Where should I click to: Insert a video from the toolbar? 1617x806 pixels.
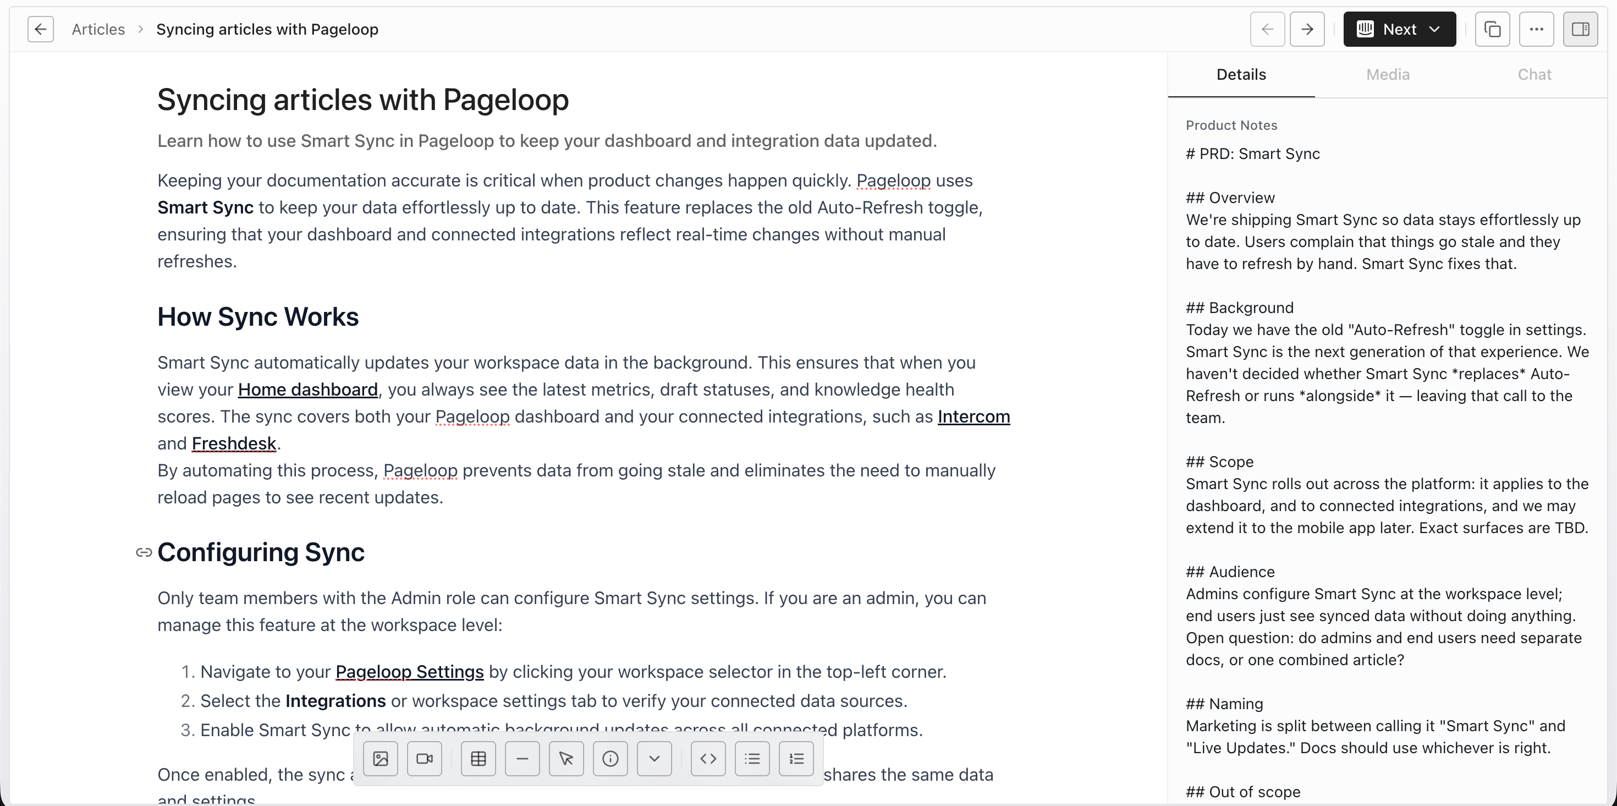click(425, 758)
